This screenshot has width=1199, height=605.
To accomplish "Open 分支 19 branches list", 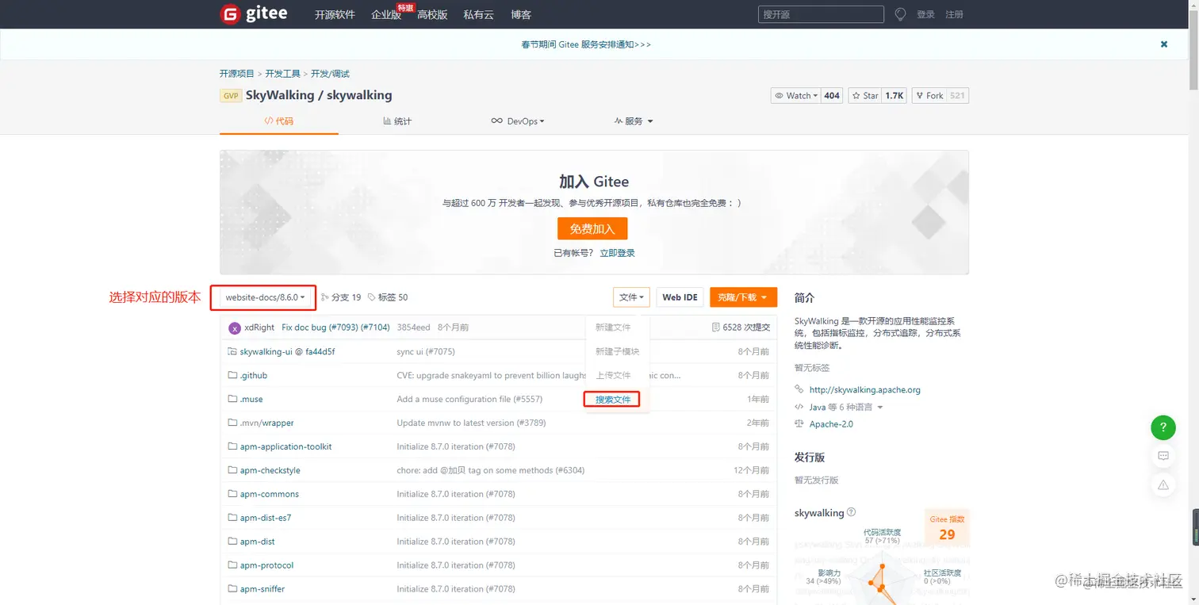I will pos(341,297).
